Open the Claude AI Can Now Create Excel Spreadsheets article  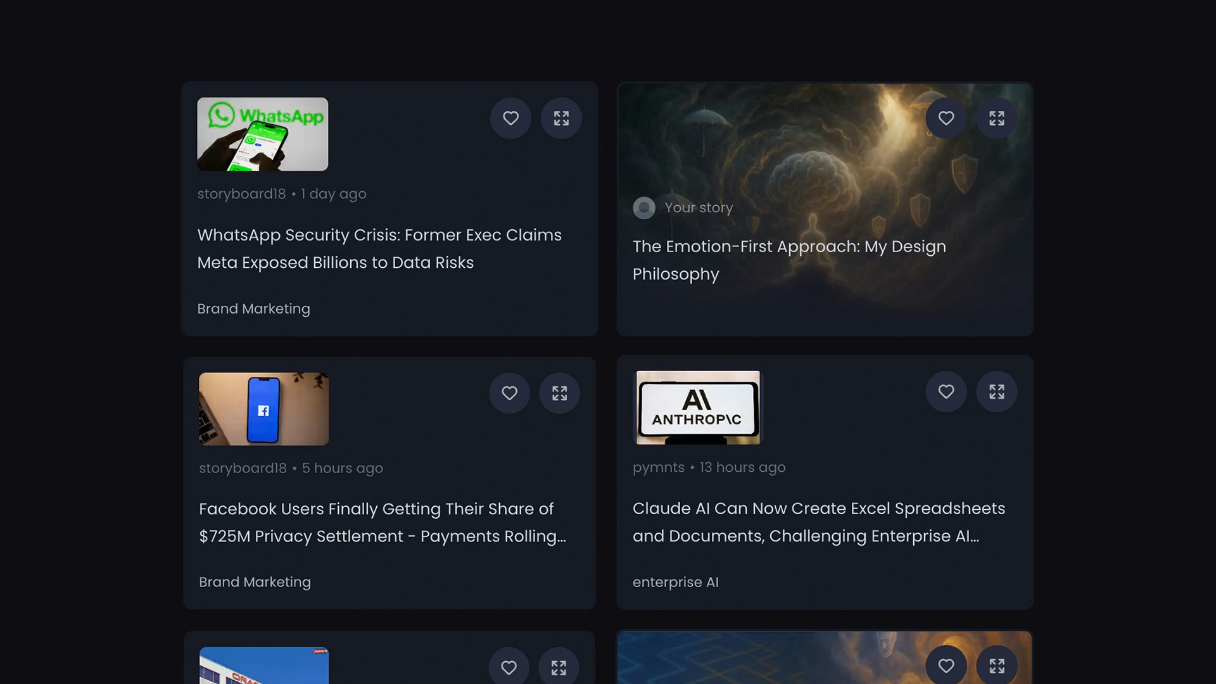pyautogui.click(x=818, y=522)
